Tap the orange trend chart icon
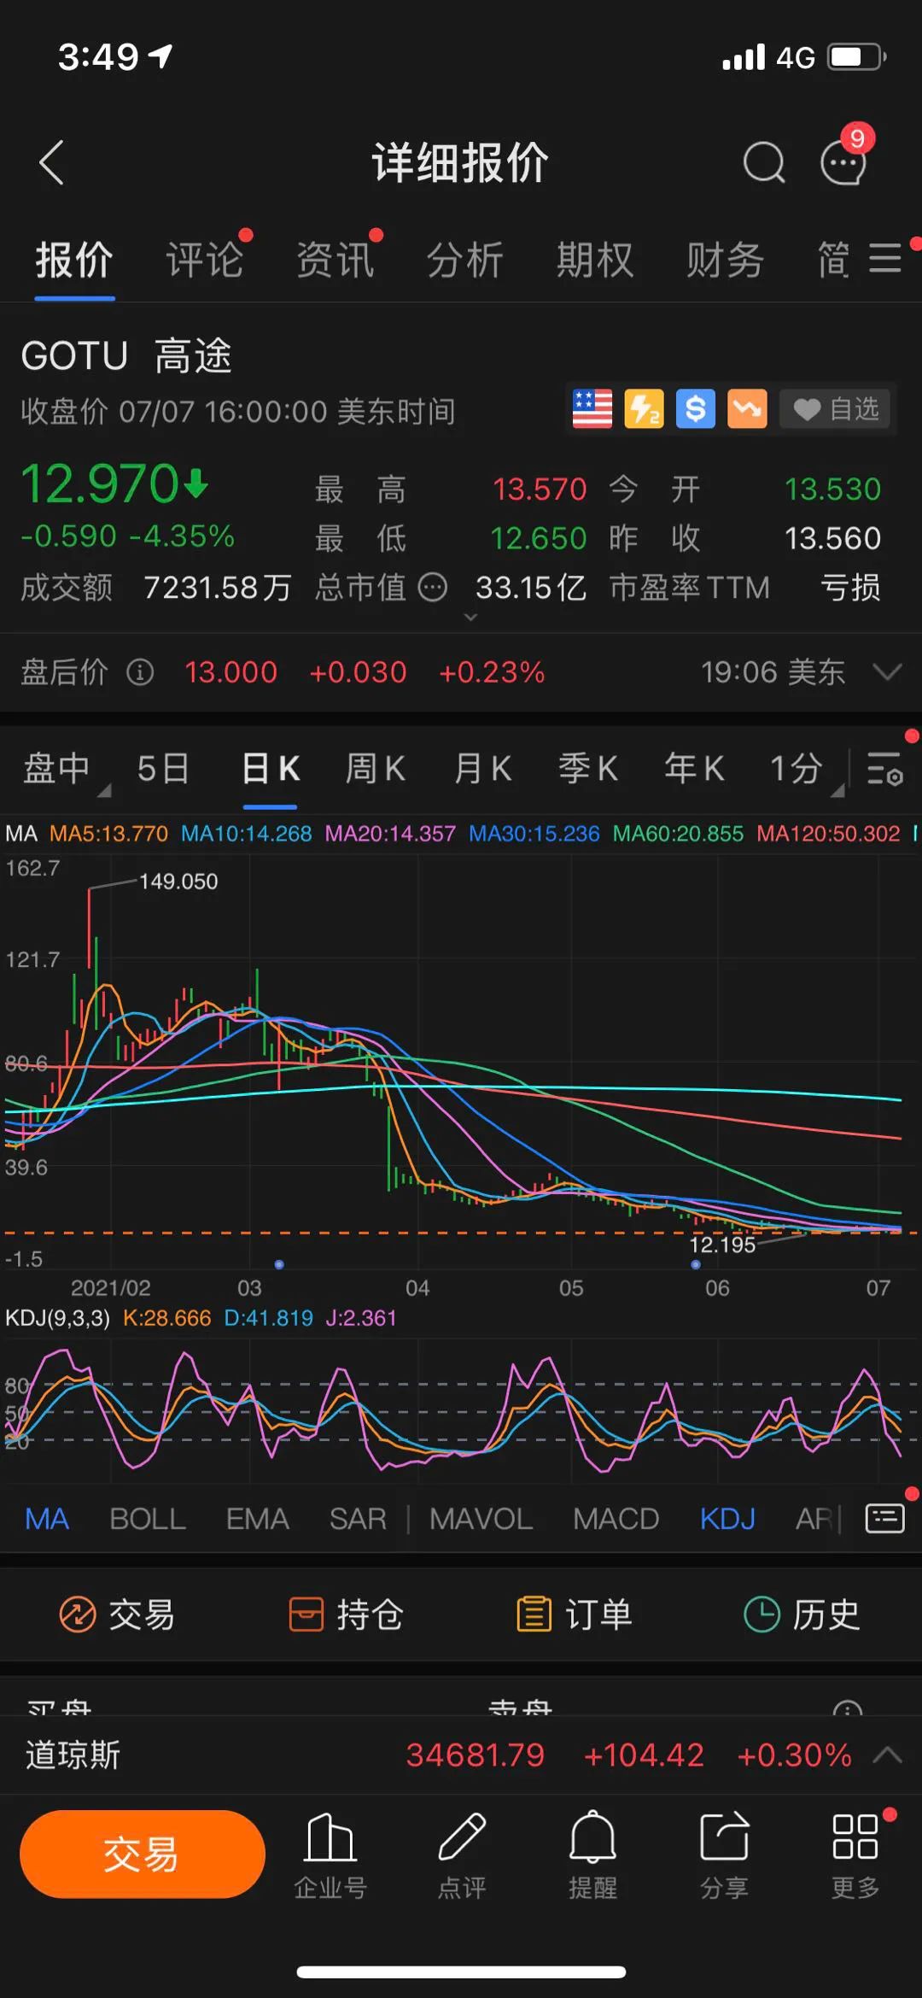The width and height of the screenshot is (922, 1998). 747,409
